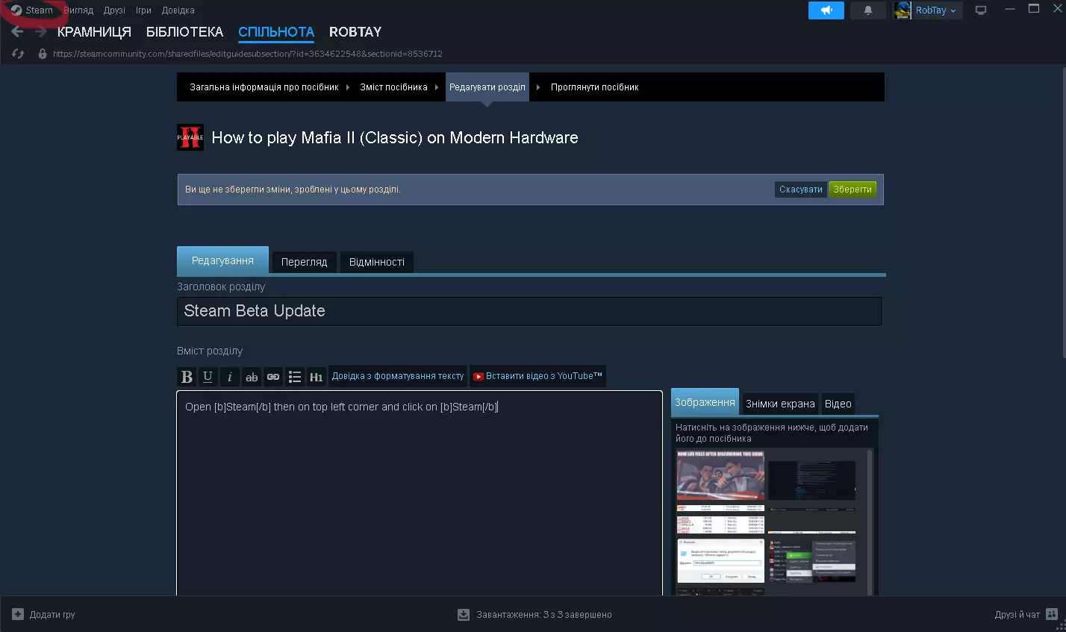
Task: Select the Зображення media tab
Action: [705, 402]
